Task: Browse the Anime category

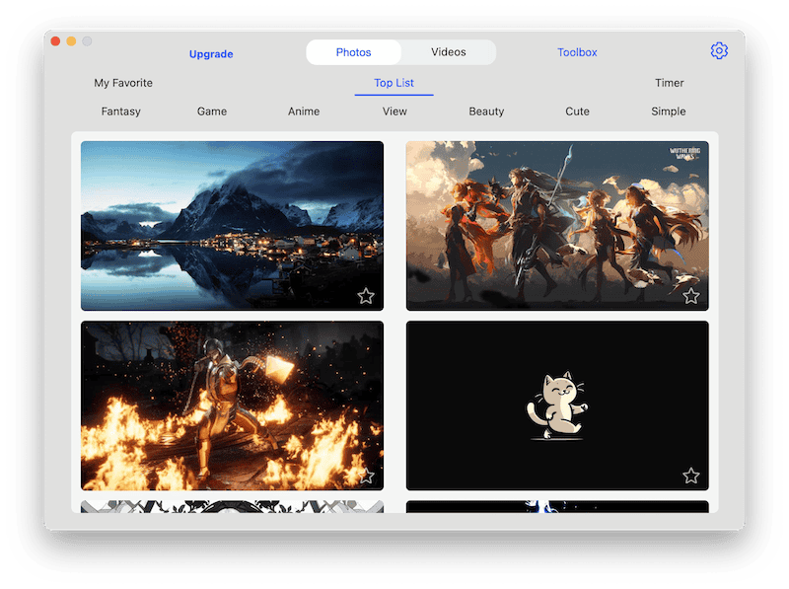Action: coord(304,111)
